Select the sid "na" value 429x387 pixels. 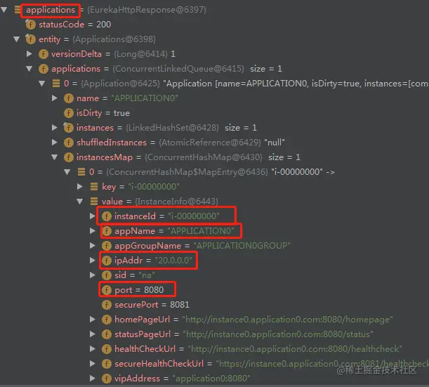coord(147,275)
